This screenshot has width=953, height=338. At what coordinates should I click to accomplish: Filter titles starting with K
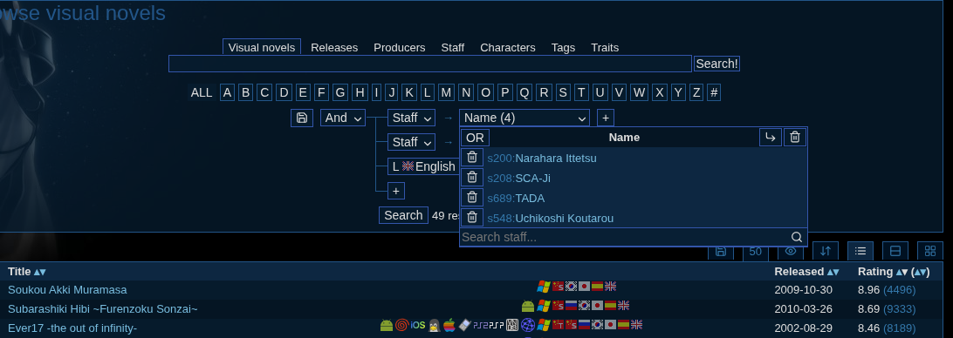click(x=409, y=93)
